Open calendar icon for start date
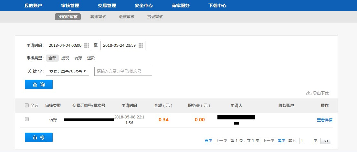The width and height of the screenshot is (357, 152). [x=87, y=46]
